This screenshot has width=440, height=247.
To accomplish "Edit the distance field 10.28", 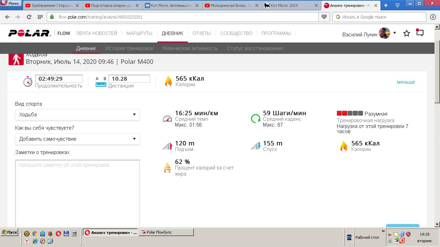I will click(129, 79).
